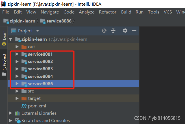
Task: Click the F:\java\zipkin-learn path text
Action: point(68,39)
